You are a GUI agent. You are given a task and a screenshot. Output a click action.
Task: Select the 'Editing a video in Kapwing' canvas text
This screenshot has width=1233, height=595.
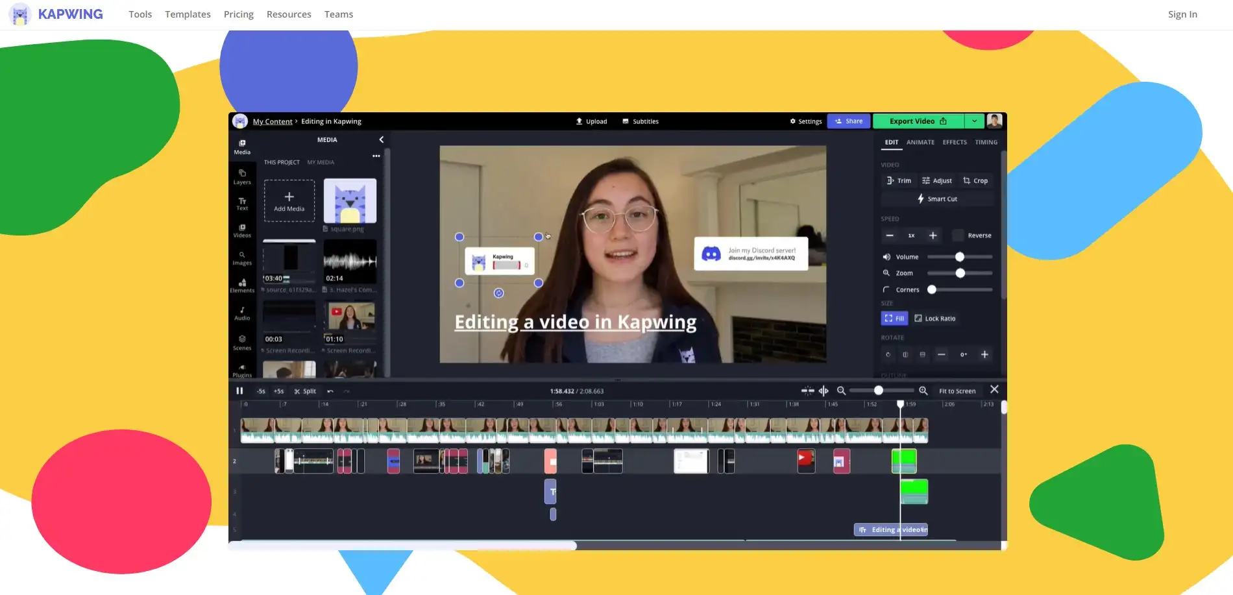[x=575, y=322]
